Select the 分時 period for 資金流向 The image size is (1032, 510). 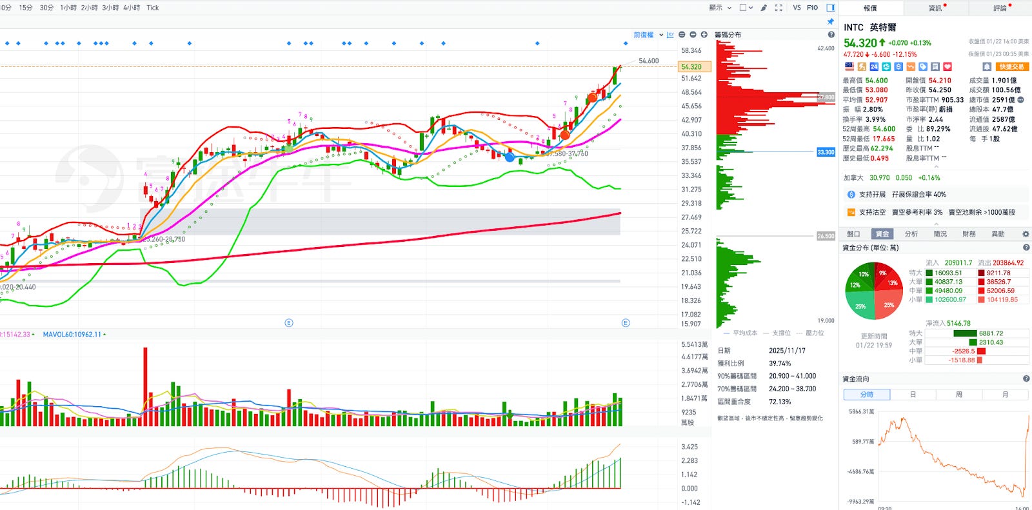867,395
